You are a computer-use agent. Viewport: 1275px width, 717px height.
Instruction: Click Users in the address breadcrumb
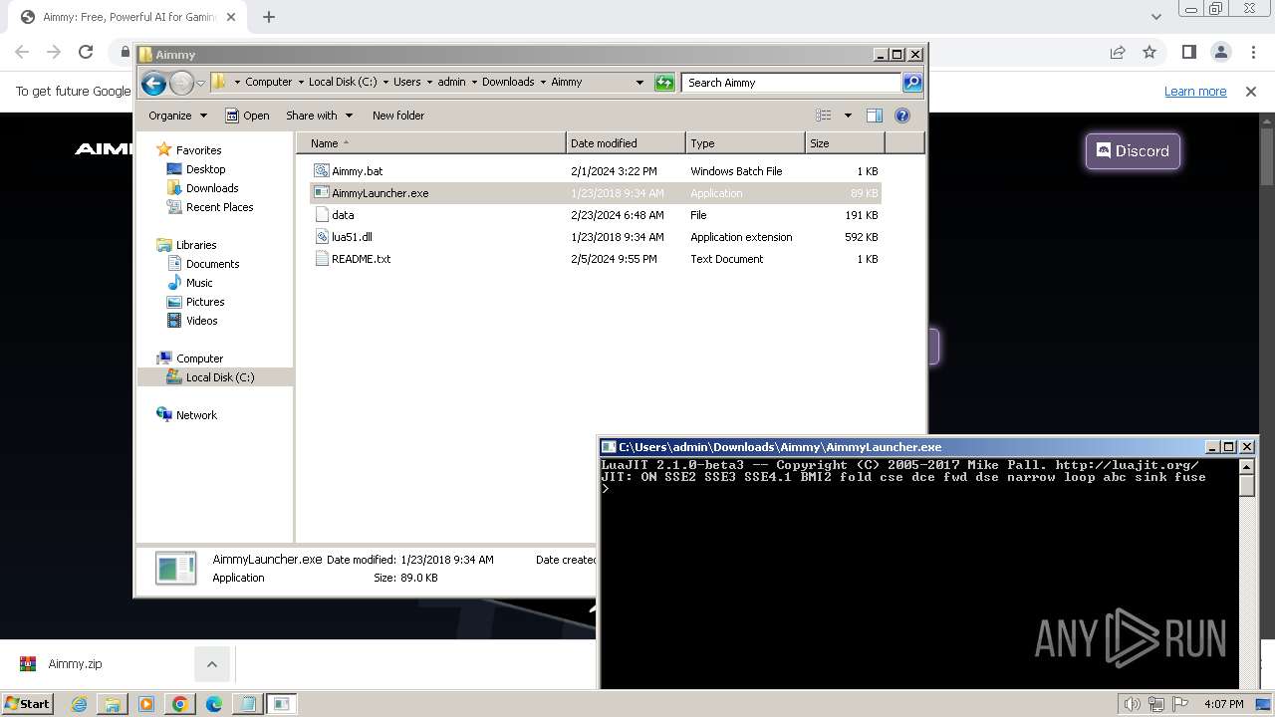pyautogui.click(x=406, y=83)
